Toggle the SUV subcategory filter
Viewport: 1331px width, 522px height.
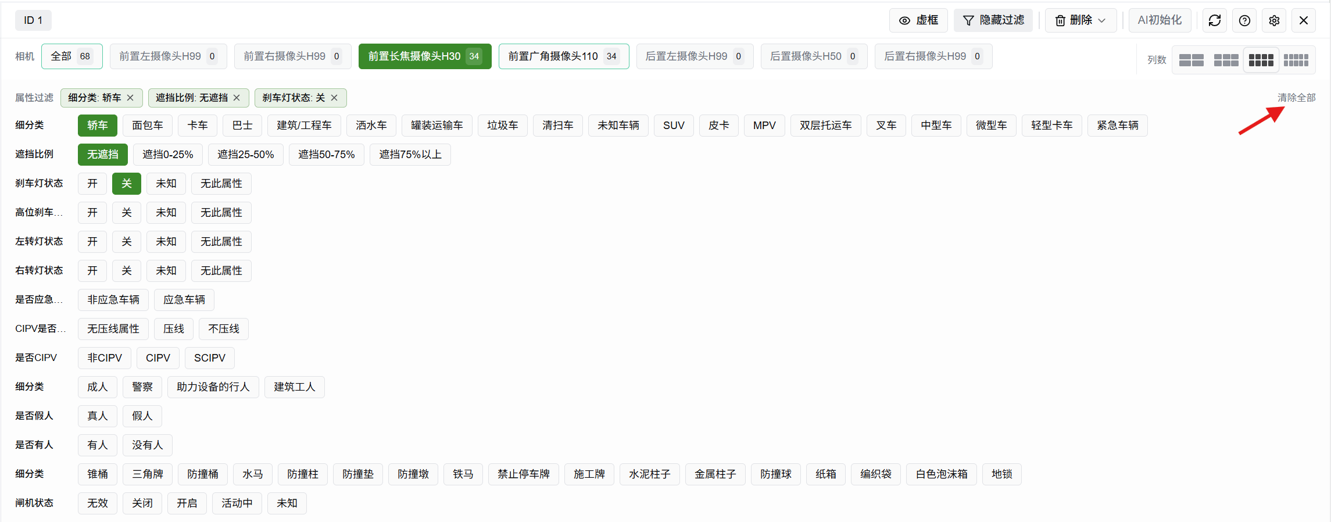(x=674, y=126)
